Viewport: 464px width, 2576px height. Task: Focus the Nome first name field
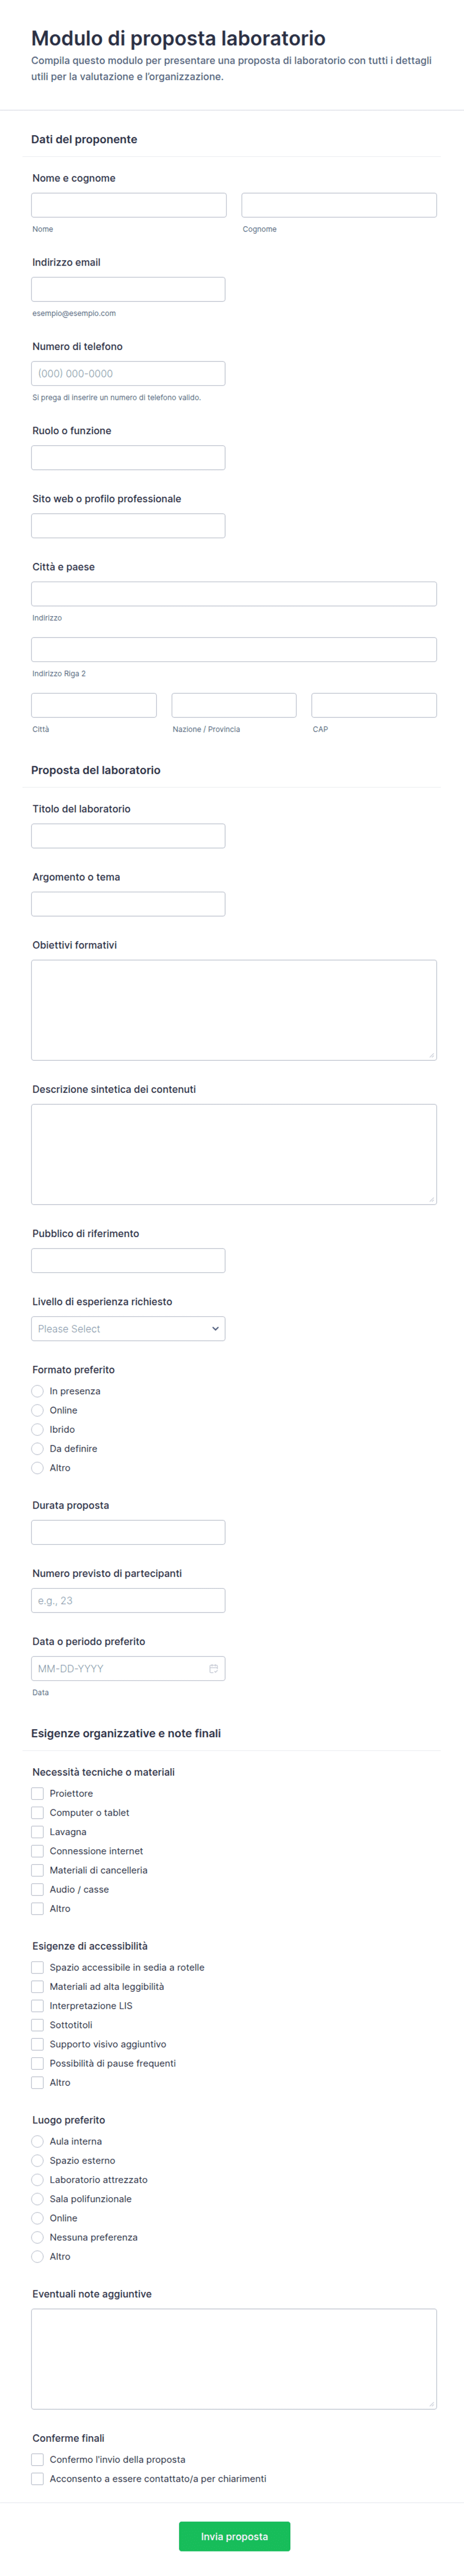(129, 205)
